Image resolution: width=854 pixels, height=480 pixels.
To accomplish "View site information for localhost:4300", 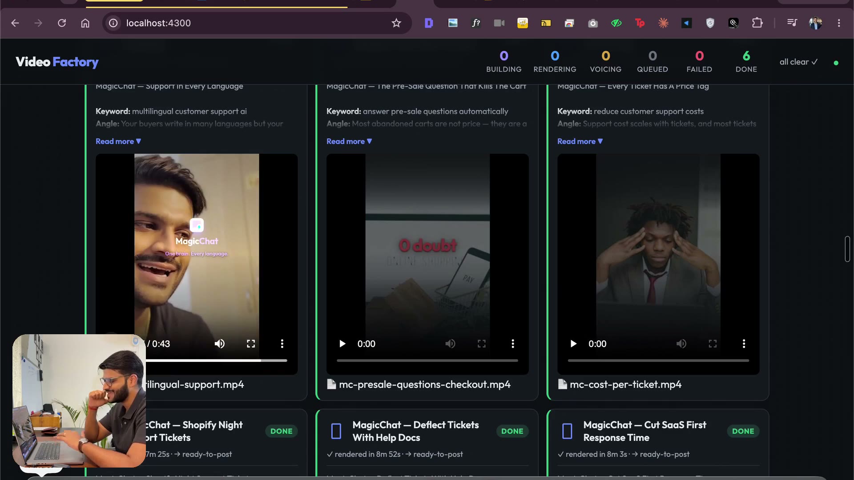I will (113, 23).
